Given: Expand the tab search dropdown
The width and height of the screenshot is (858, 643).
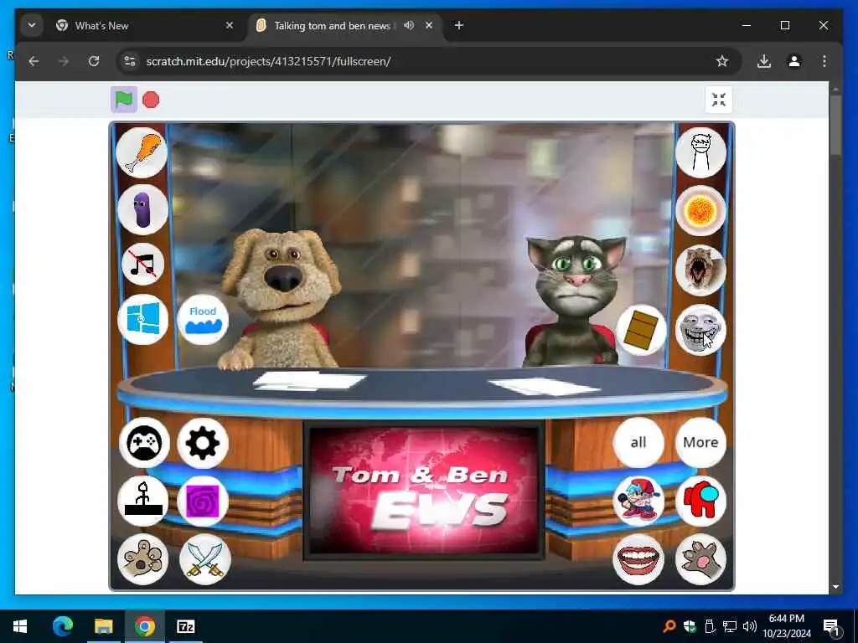Looking at the screenshot, I should (32, 25).
